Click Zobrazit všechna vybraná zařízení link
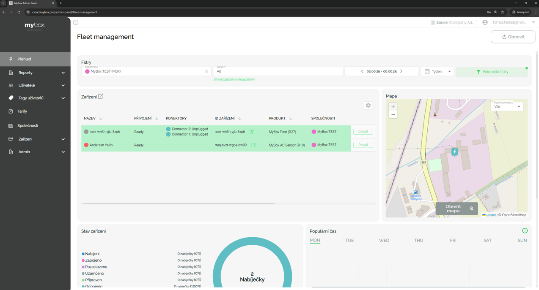 [234, 79]
